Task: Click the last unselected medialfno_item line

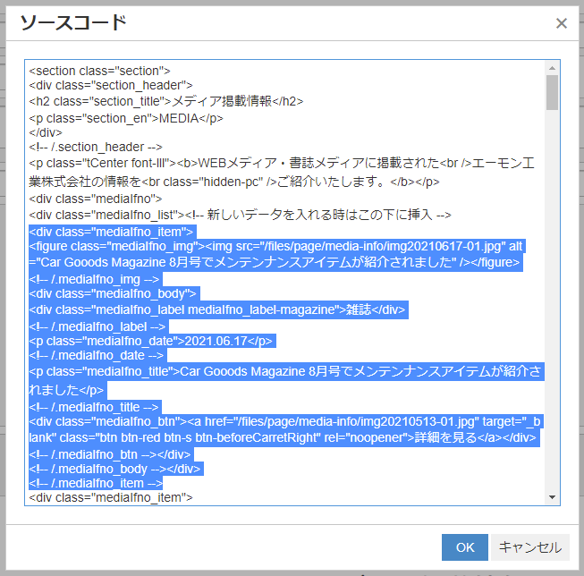Action: [x=111, y=497]
